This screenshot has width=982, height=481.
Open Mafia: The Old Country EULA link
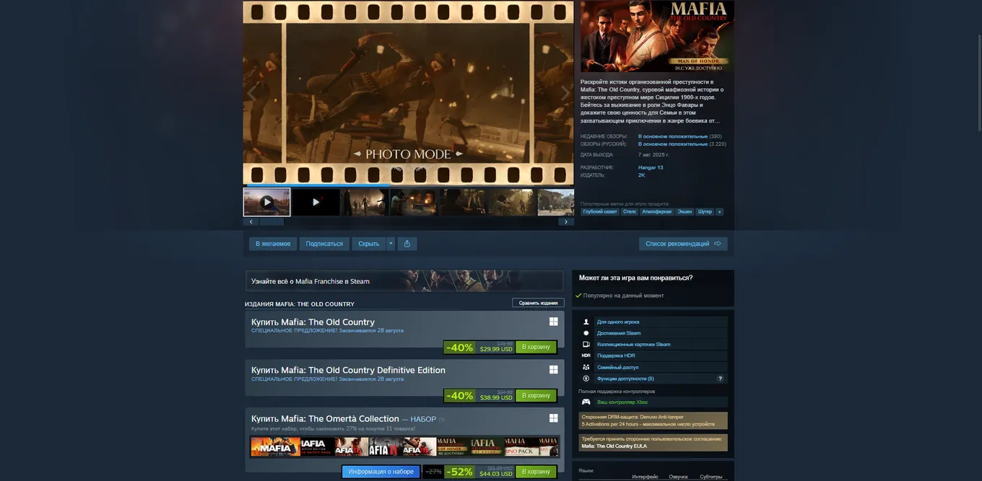pyautogui.click(x=614, y=446)
